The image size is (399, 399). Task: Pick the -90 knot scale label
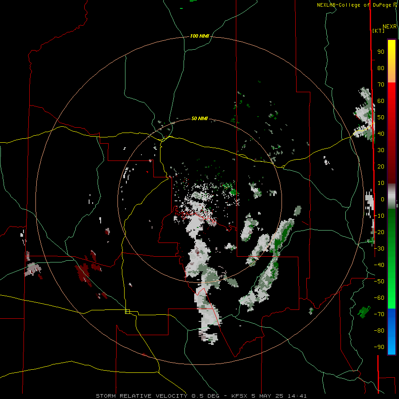coord(379,347)
